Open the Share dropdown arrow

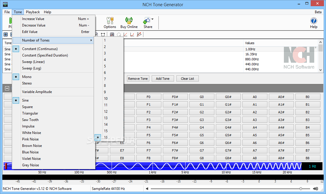click(x=152, y=19)
